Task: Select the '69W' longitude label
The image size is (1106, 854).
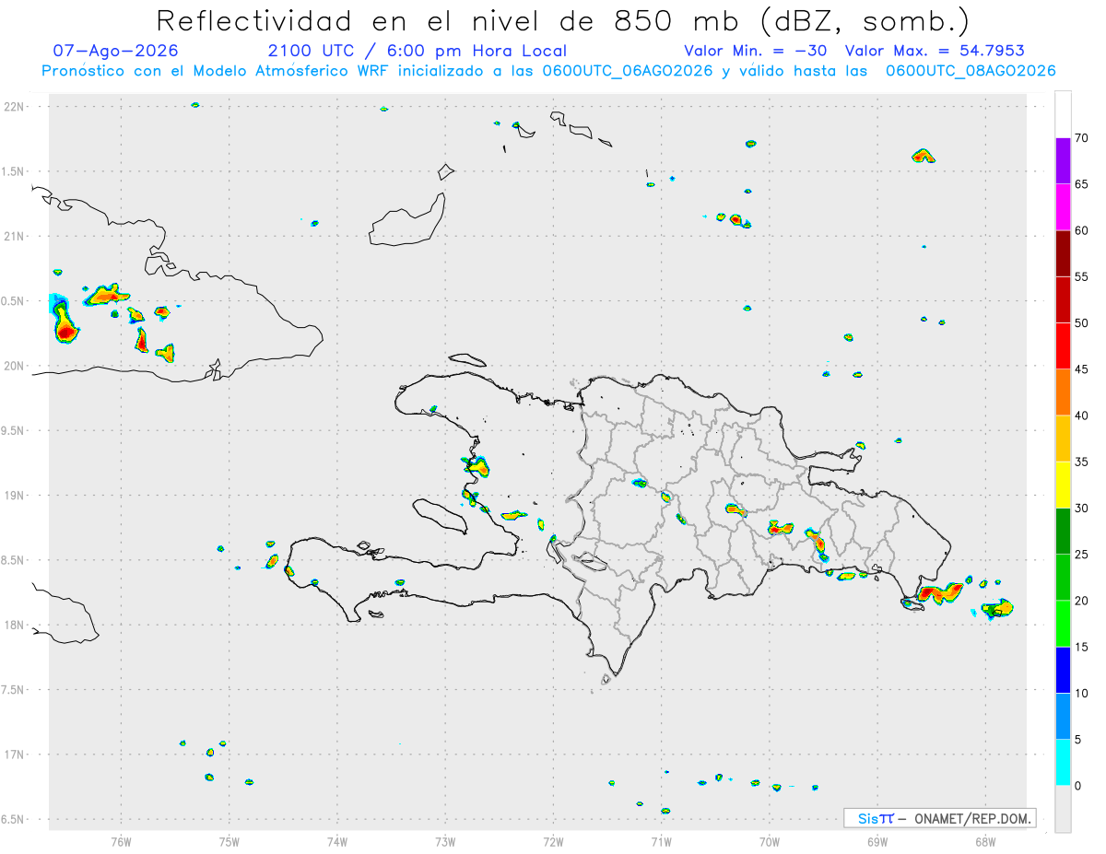Action: tap(877, 841)
